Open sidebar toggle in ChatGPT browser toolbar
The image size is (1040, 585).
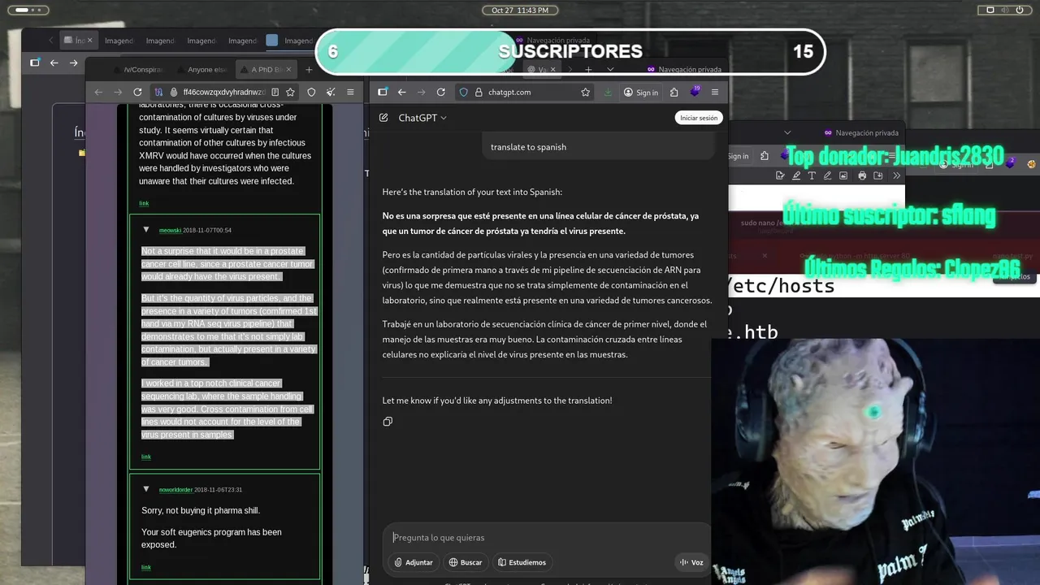[x=383, y=92]
